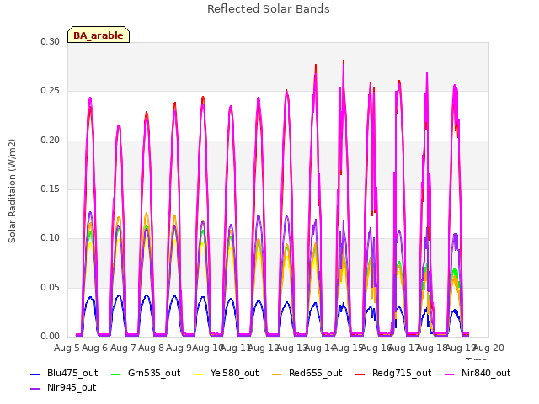The image size is (539, 404).
Task: Click the red Redg715_out legend color marker
Action: click(x=360, y=374)
